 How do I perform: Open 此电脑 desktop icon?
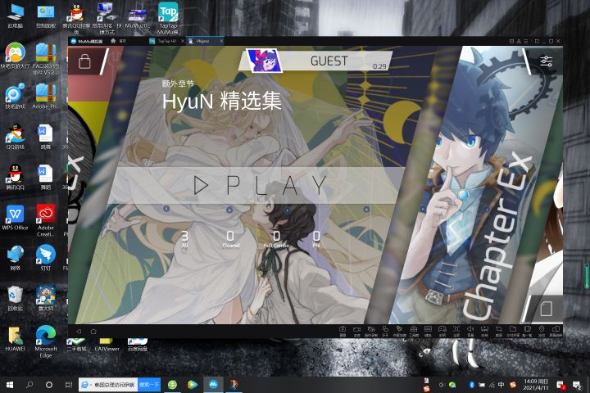pyautogui.click(x=15, y=16)
